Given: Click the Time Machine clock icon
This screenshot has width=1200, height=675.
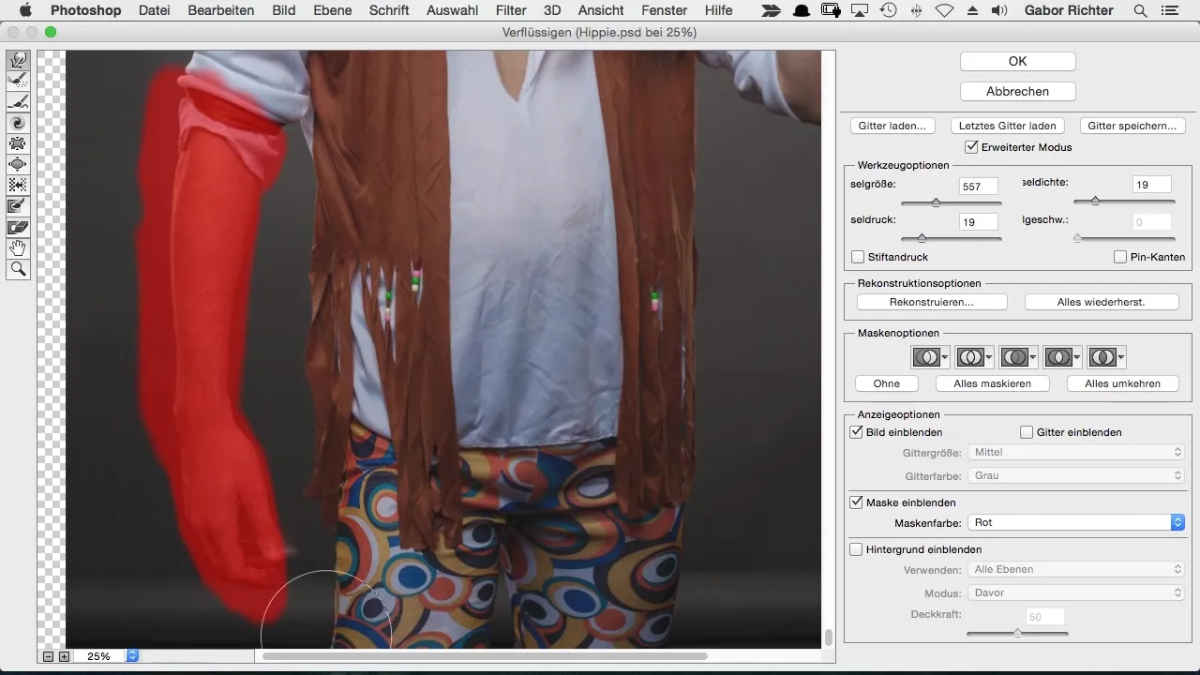Looking at the screenshot, I should click(888, 11).
